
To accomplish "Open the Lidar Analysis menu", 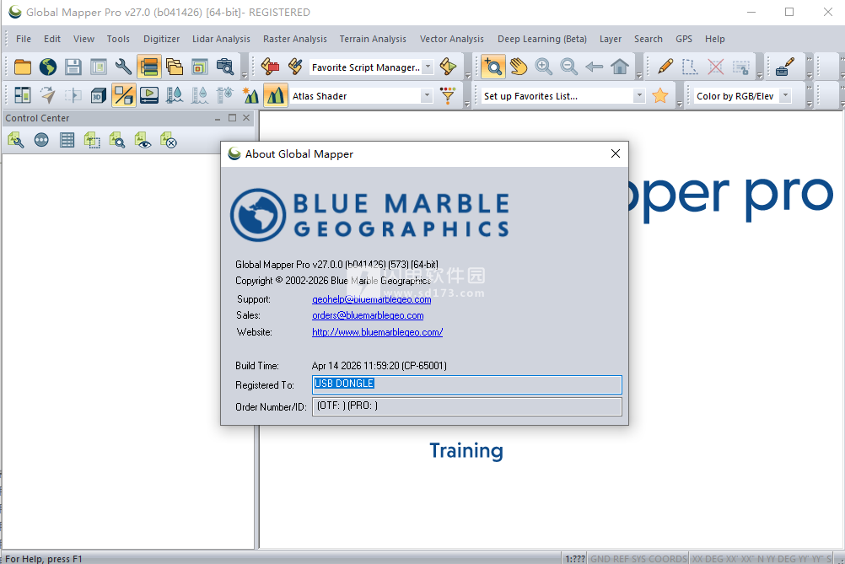I will [221, 39].
